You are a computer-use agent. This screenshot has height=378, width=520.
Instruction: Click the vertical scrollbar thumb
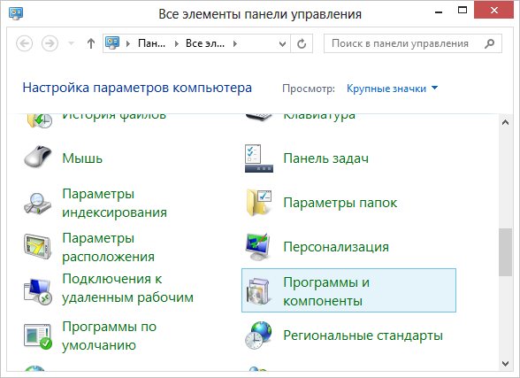click(x=505, y=252)
